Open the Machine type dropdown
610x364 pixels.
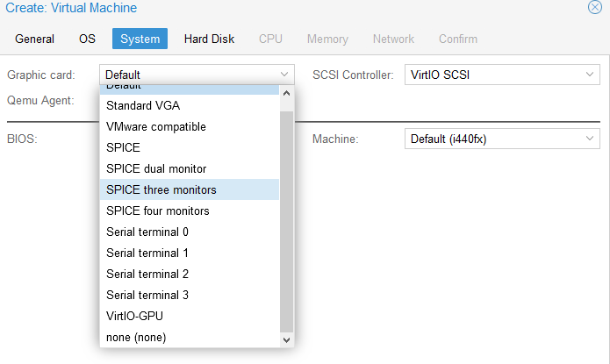(x=592, y=139)
